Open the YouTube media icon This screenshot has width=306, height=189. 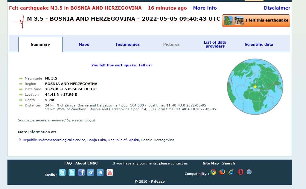110,173
